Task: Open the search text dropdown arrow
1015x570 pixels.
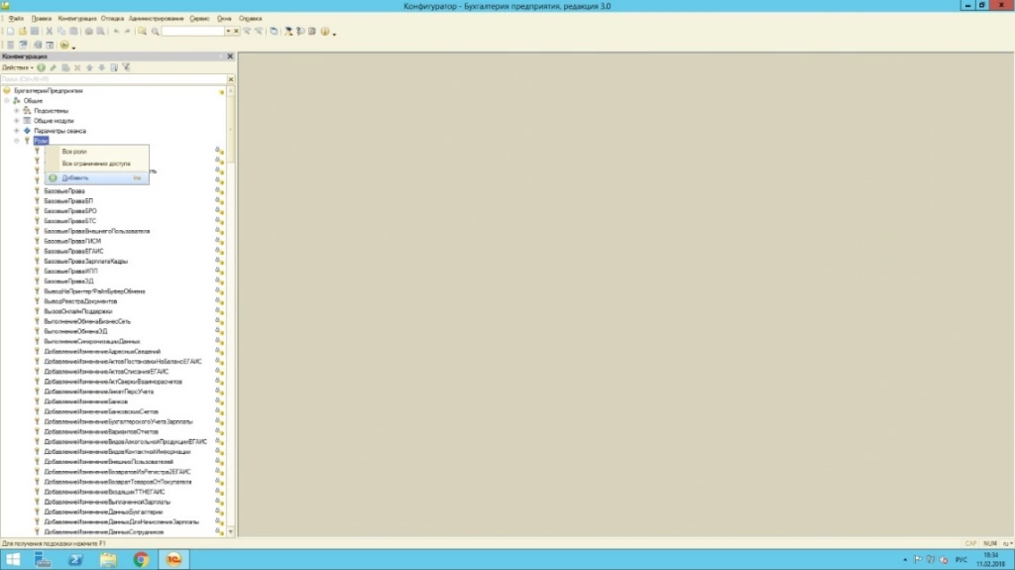Action: click(x=229, y=31)
